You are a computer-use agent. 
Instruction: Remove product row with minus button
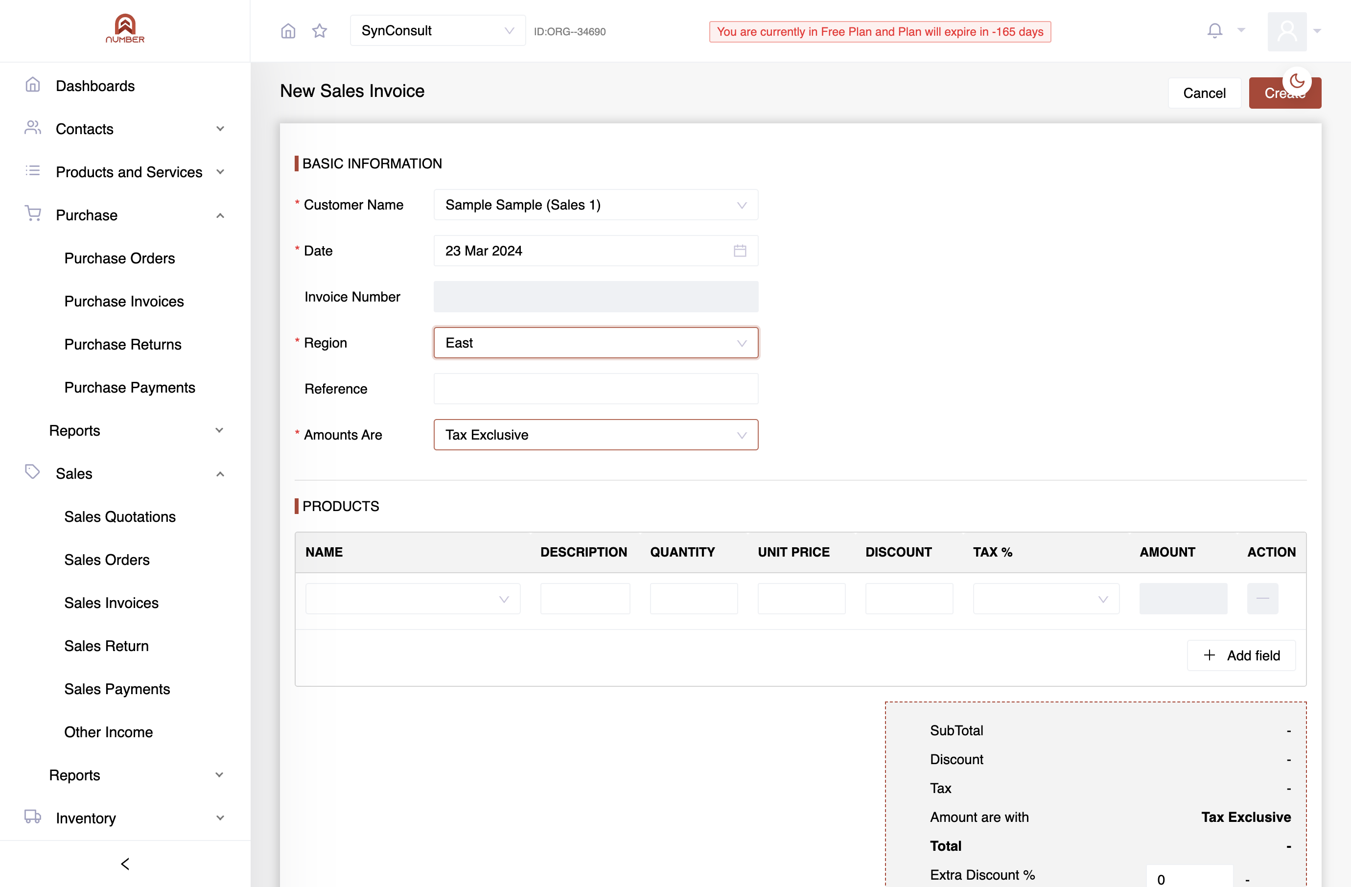1262,599
